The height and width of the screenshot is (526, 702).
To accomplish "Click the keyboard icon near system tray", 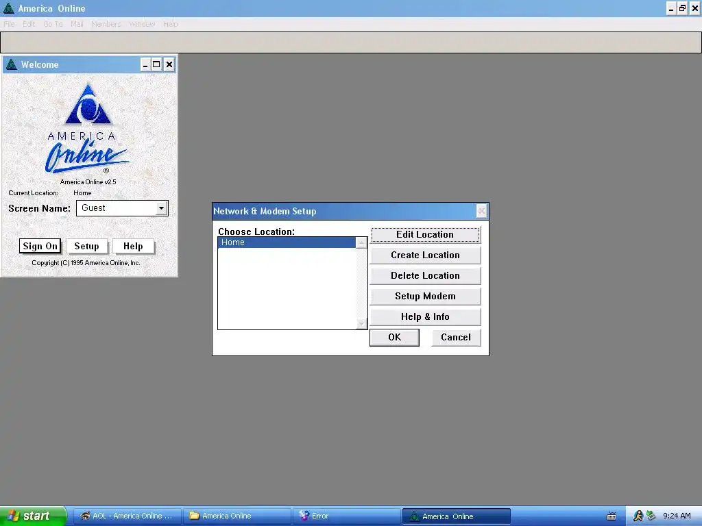I will point(611,516).
